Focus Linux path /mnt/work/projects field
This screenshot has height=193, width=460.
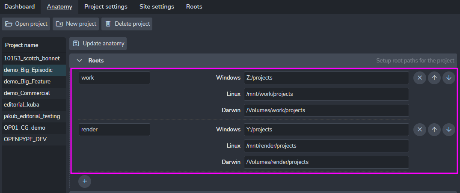(x=326, y=94)
